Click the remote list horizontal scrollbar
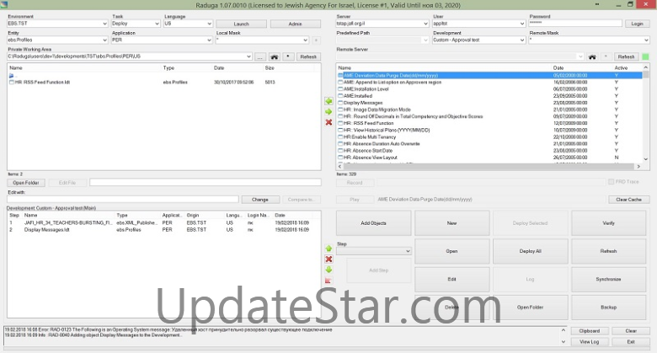Viewport: 657px width, 353px height. pos(489,167)
